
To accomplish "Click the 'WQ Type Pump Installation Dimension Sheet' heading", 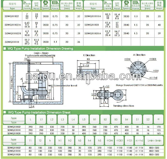I will [x=39, y=112].
